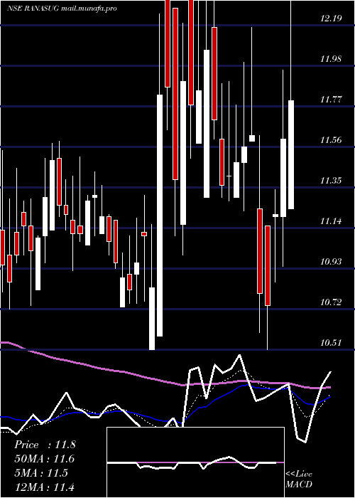Click the 12MA : 11.4 readout

(x=44, y=487)
